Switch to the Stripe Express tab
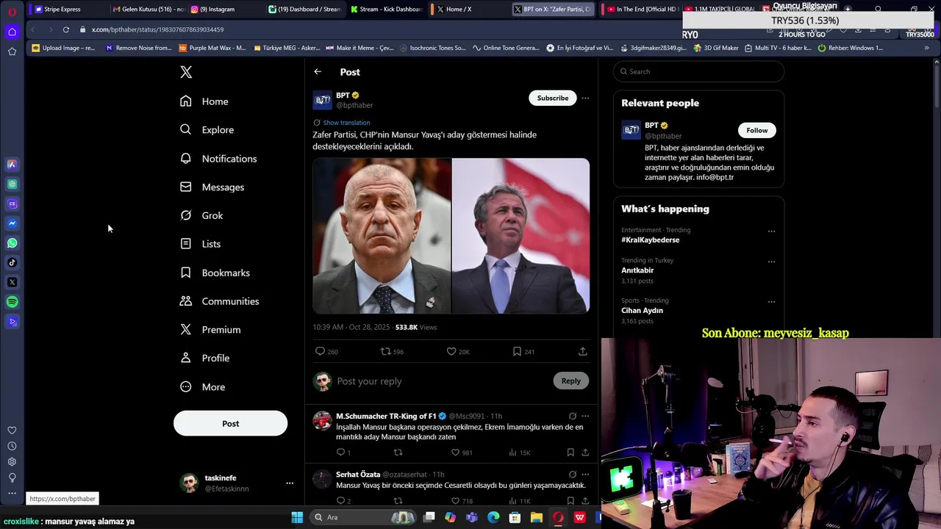The height and width of the screenshot is (529, 941). click(x=62, y=9)
